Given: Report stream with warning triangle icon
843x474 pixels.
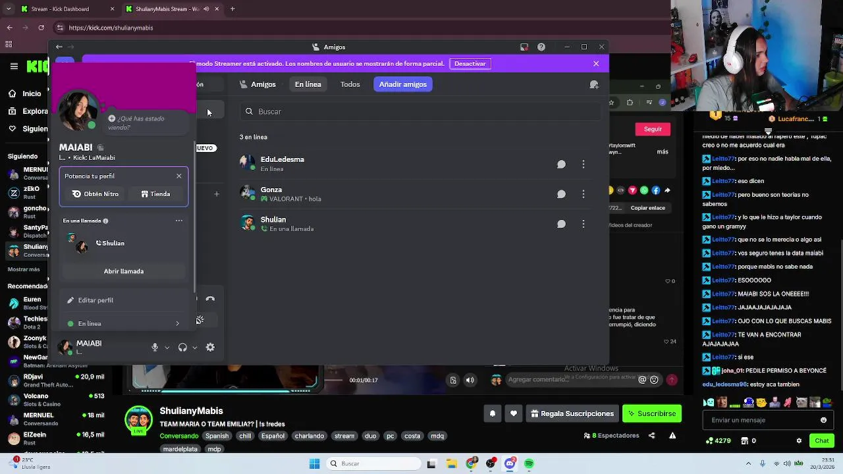Looking at the screenshot, I should [x=672, y=436].
